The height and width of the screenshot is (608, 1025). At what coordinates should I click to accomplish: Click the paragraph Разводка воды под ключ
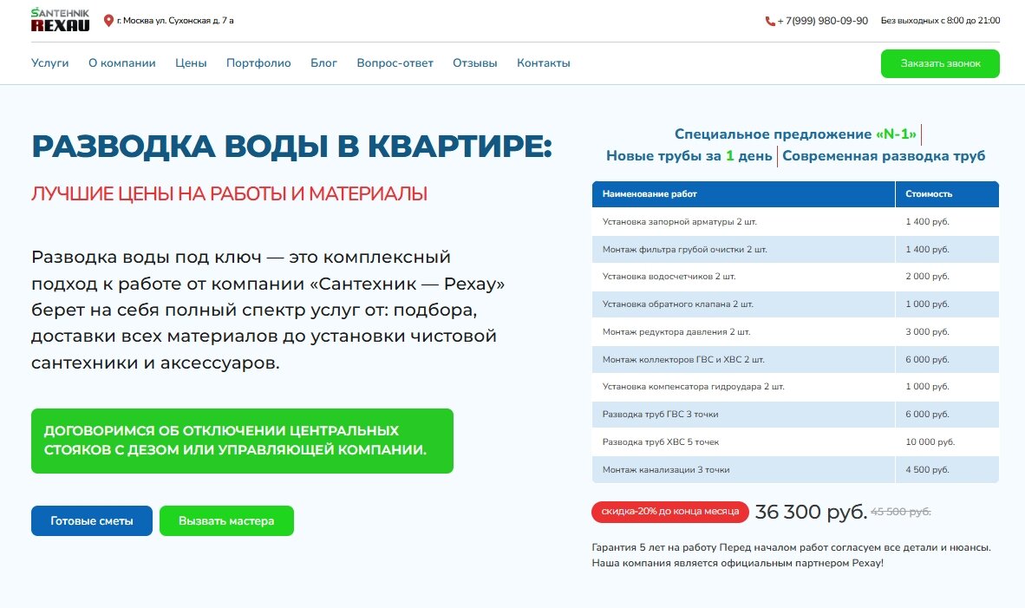(268, 310)
